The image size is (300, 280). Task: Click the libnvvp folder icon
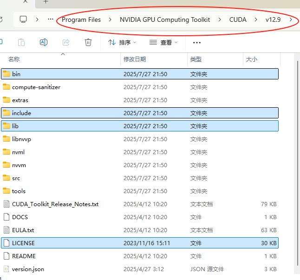click(7, 139)
